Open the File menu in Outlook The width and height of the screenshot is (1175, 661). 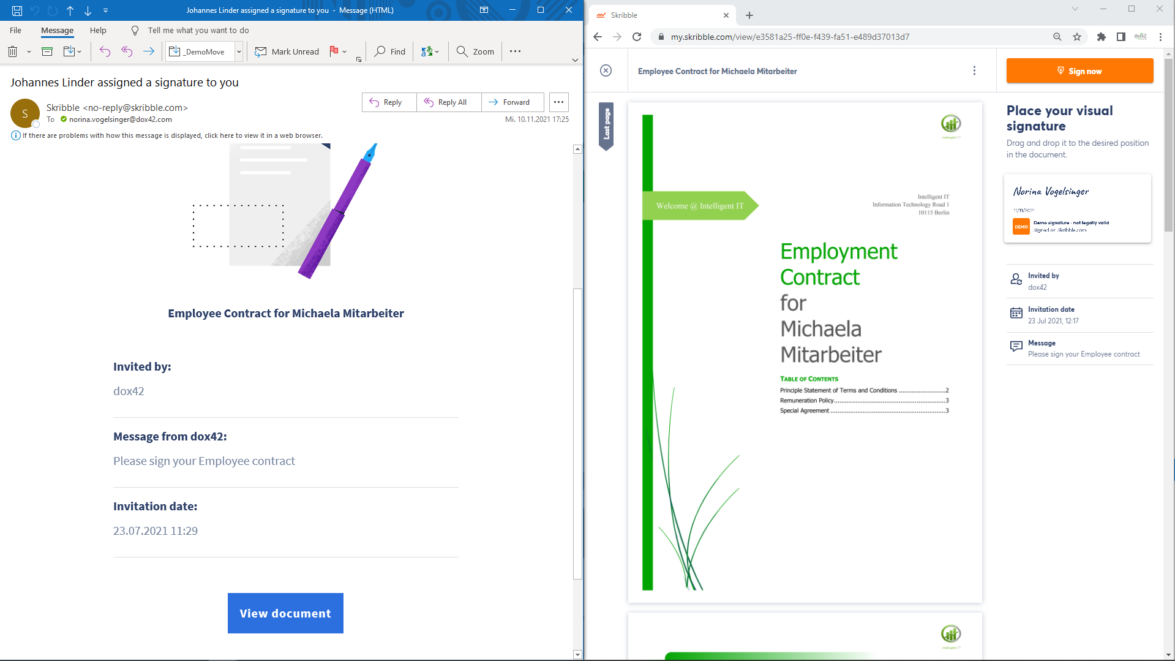point(15,30)
